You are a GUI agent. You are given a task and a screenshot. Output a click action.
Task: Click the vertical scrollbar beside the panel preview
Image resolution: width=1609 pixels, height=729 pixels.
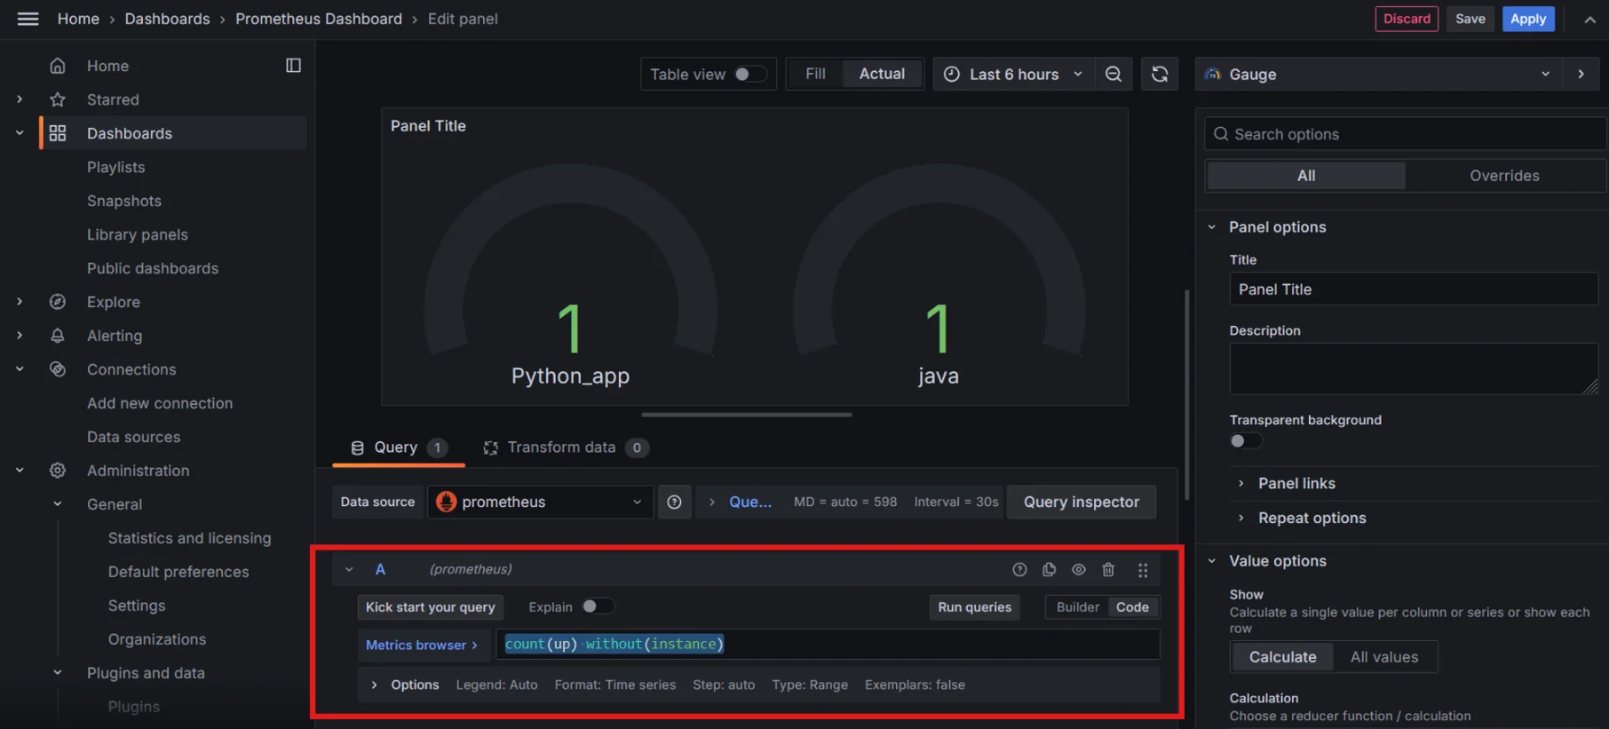click(x=1187, y=395)
